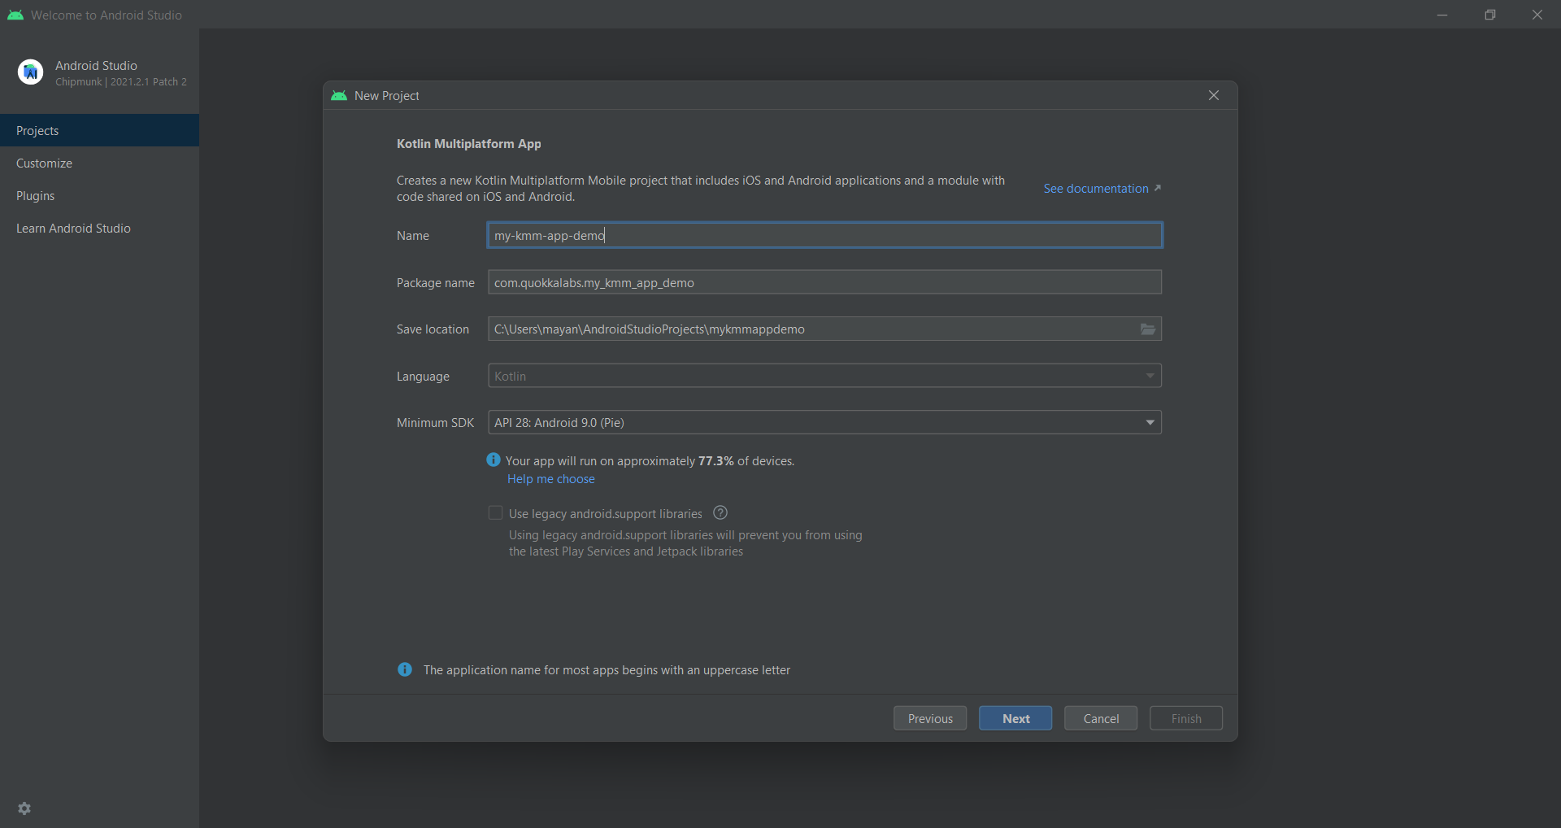The width and height of the screenshot is (1561, 828).
Task: Minimize the Android Studio welcome window
Action: click(1442, 15)
